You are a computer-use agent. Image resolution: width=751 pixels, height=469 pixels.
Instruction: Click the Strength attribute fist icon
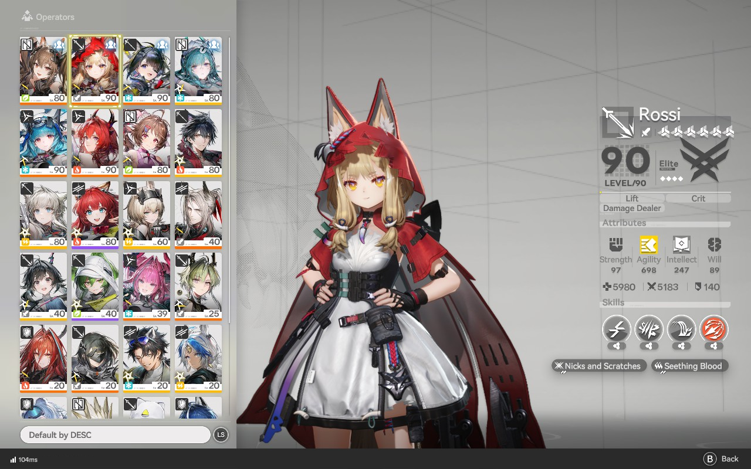click(615, 244)
